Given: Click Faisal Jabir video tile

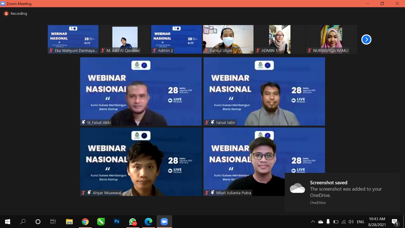Looking at the screenshot, I should 264,92.
